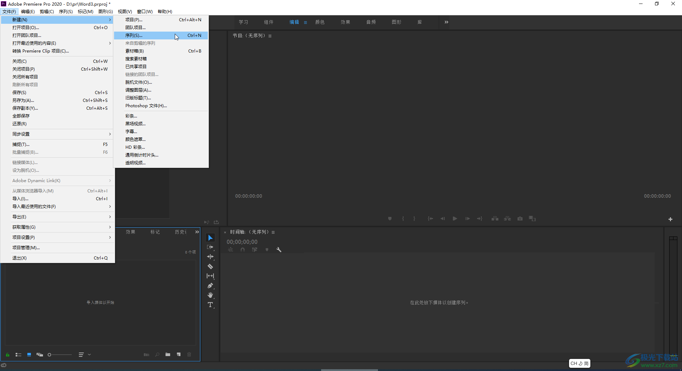Screen dimensions: 682x371
Task: Click the Lift button in program monitor
Action: (495, 219)
